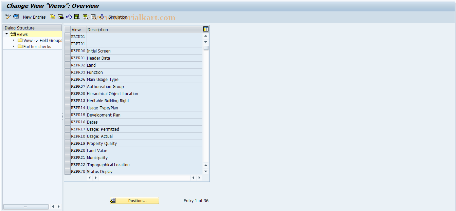The image size is (456, 211).
Task: Click the Delete entry icon
Action: 61,17
